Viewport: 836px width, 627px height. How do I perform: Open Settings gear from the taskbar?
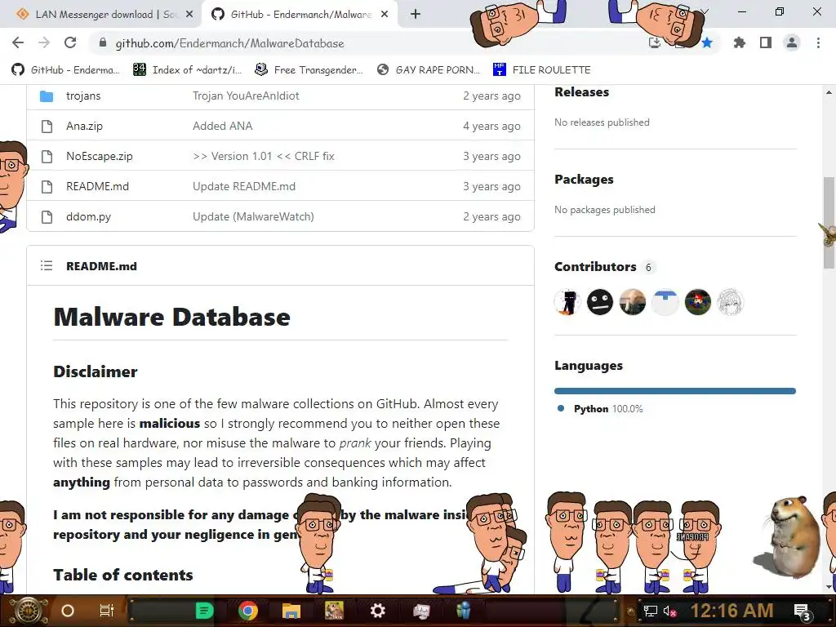[x=377, y=611]
